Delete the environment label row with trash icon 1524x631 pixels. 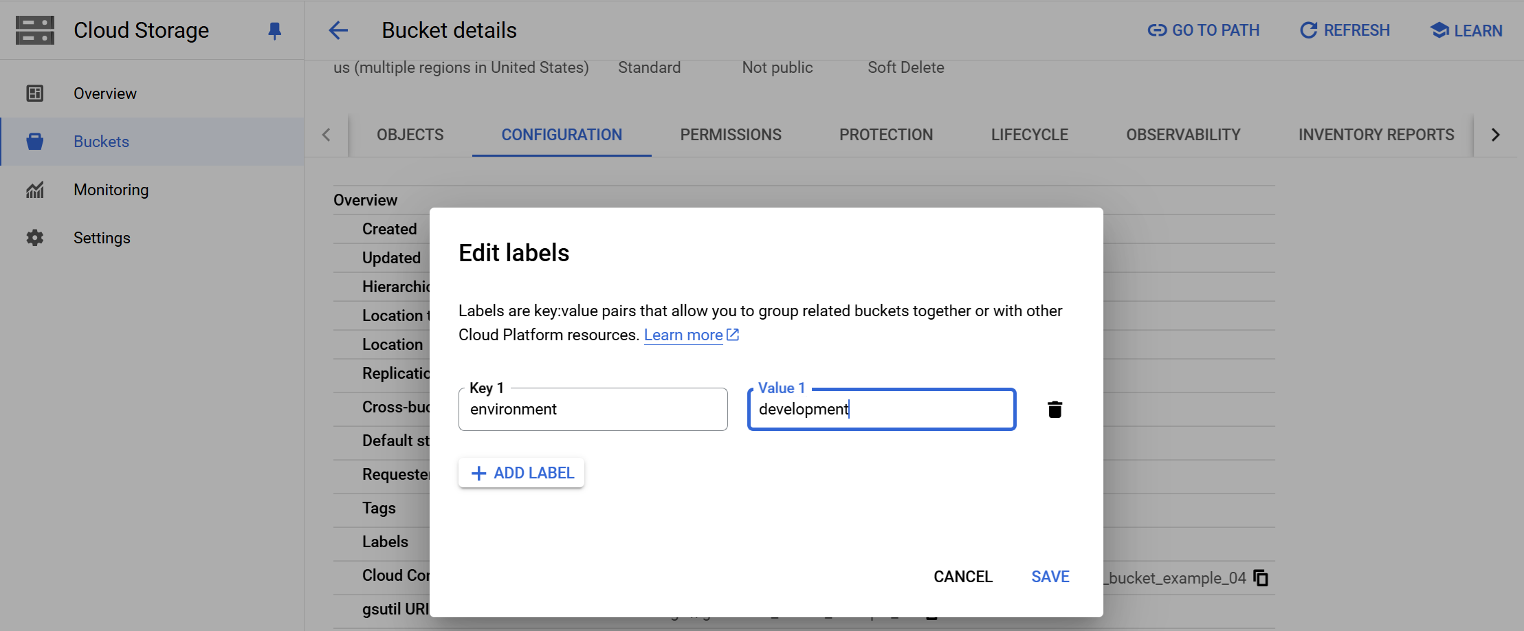pyautogui.click(x=1054, y=410)
